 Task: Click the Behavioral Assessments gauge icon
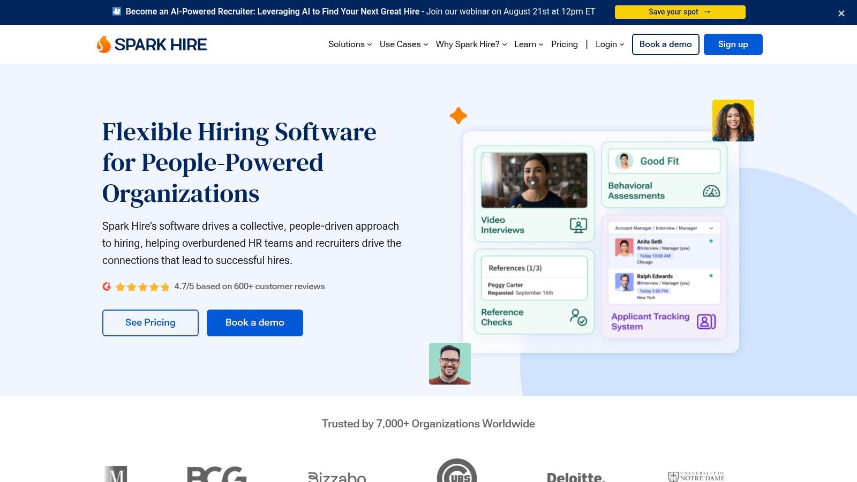(711, 191)
